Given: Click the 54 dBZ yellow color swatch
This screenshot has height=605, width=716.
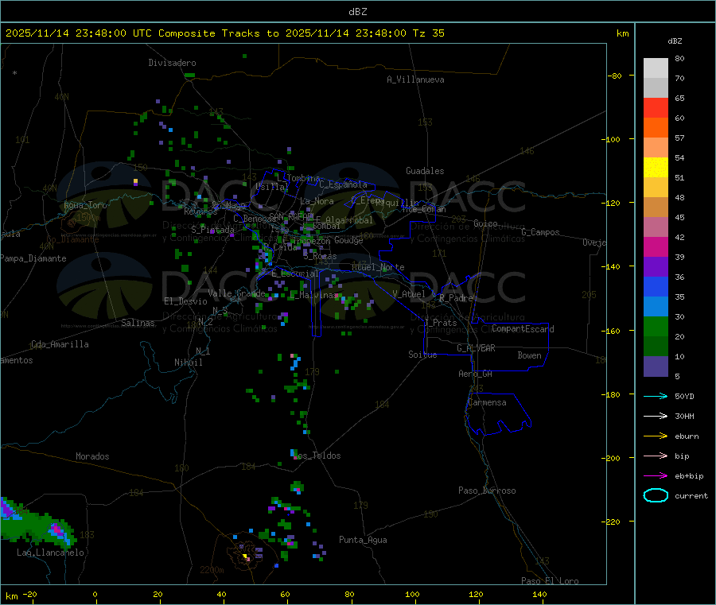Looking at the screenshot, I should click(x=656, y=168).
